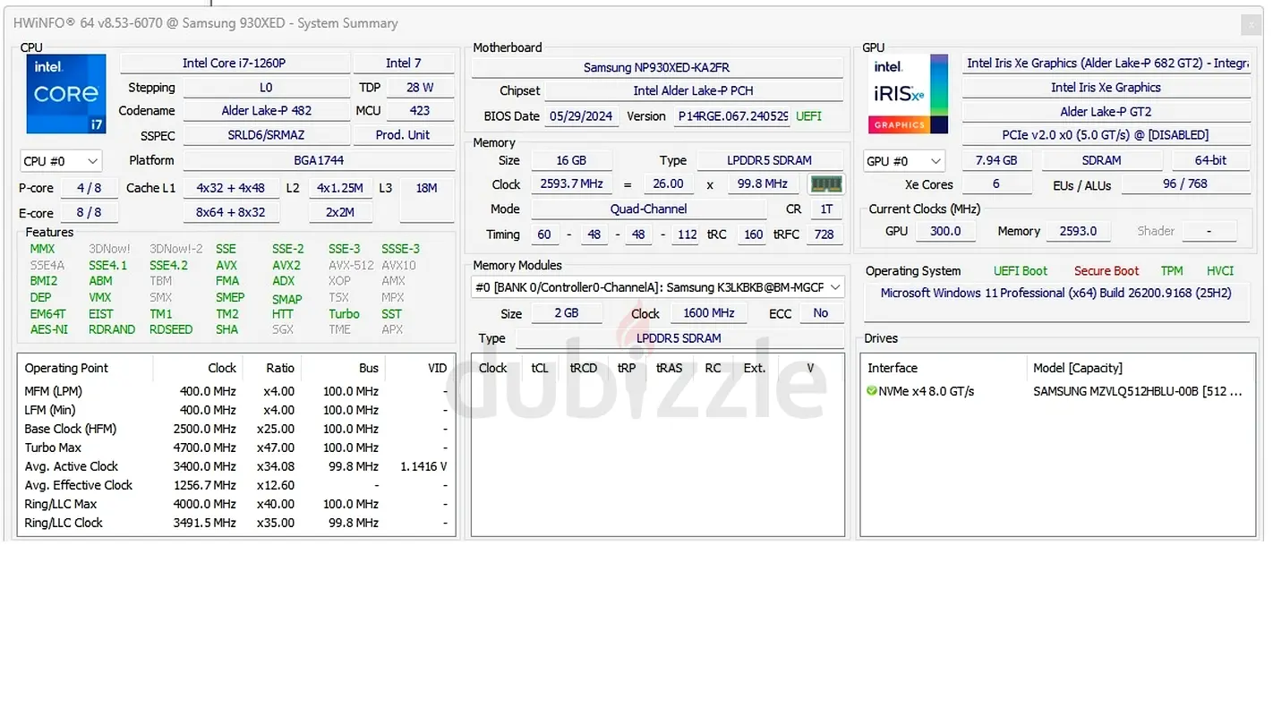
Task: Select the Avg. Effective Clock row
Action: click(236, 485)
